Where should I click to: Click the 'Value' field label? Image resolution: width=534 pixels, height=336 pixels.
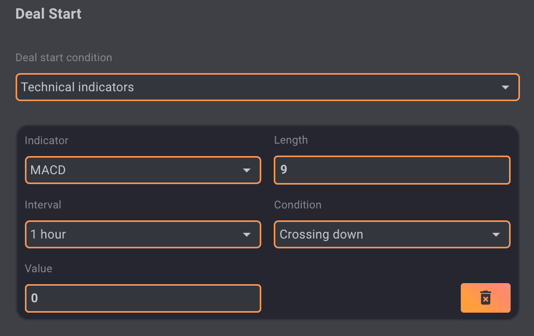pos(38,269)
